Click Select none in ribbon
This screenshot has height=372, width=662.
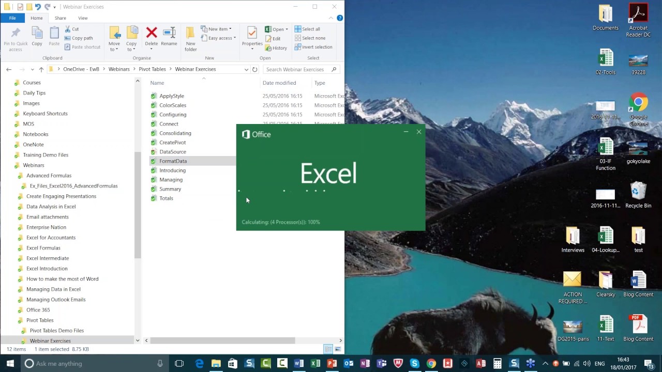pos(310,38)
